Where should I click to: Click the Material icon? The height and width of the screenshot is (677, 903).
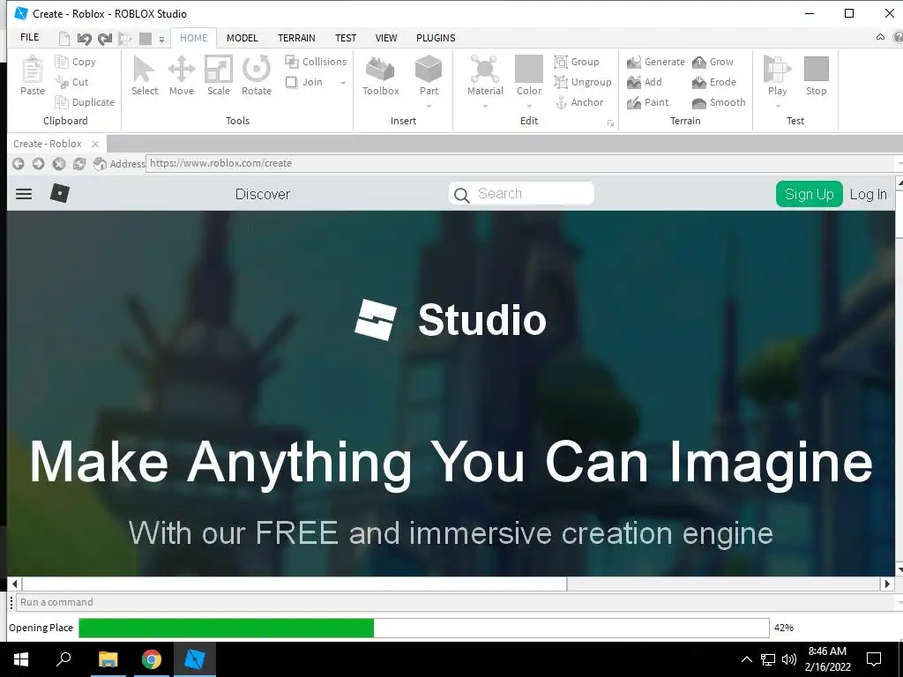[485, 69]
